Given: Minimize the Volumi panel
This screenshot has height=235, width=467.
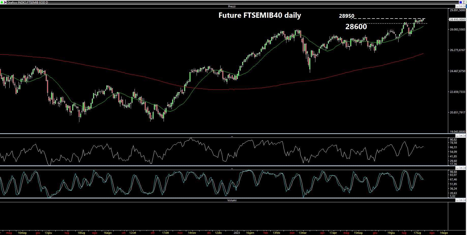Looking at the screenshot, I should 457,200.
